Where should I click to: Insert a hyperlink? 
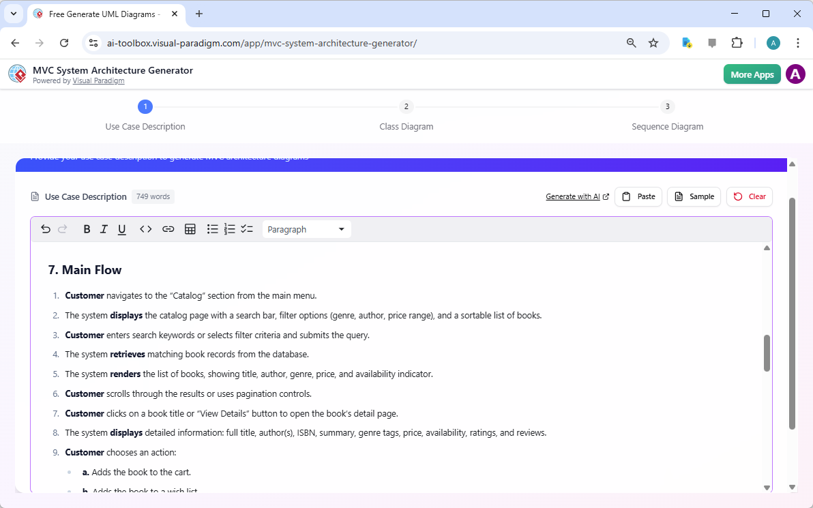click(168, 229)
